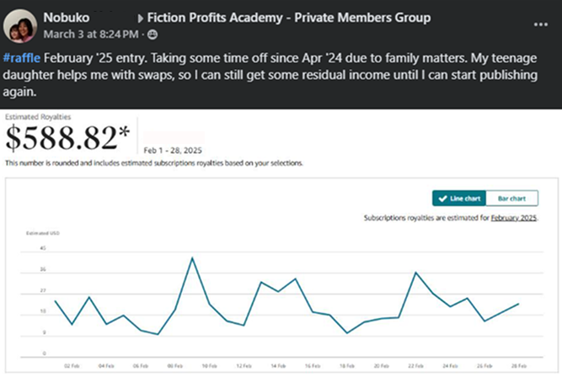
Task: Click the 16 Feb x-axis label
Action: (312, 366)
